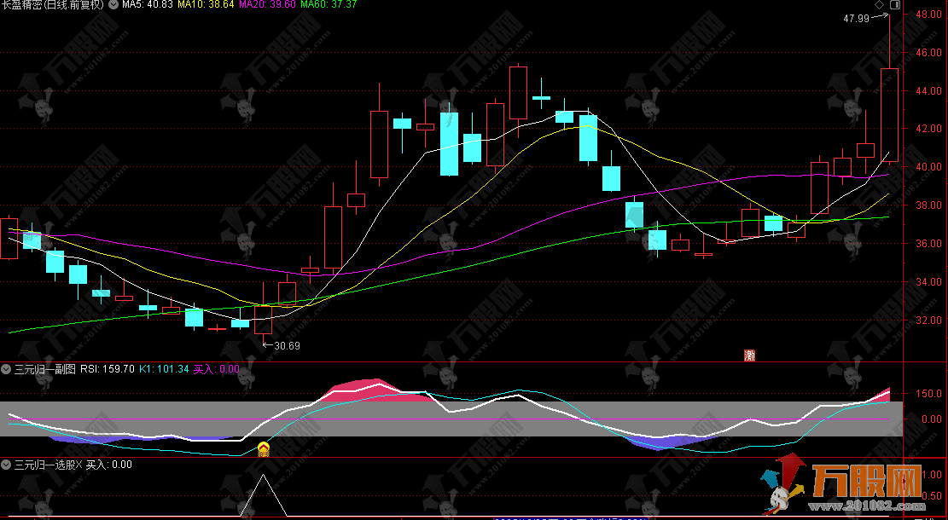
Task: Click the 47.99 high price annotation
Action: click(x=856, y=18)
